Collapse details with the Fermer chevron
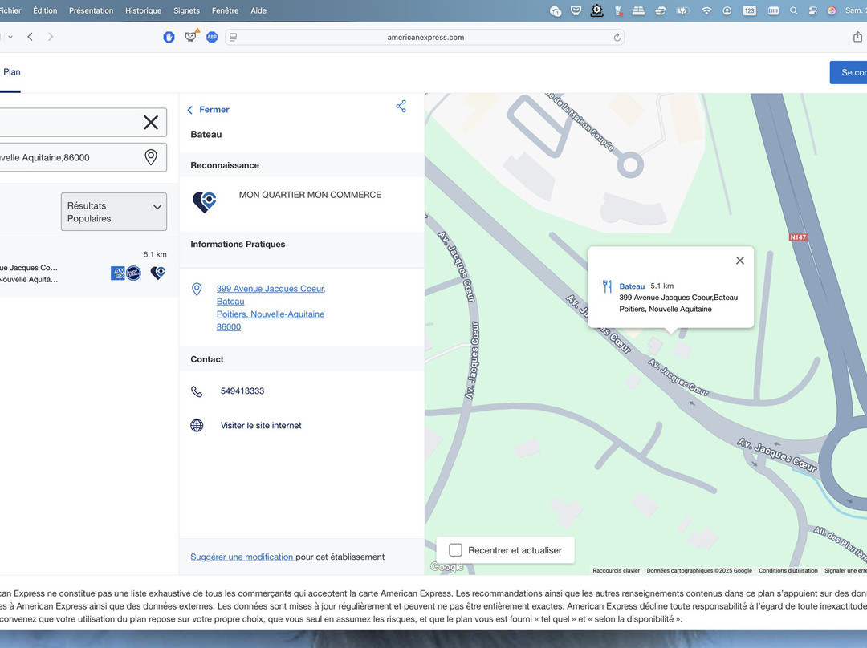Viewport: 867px width, 648px height. [190, 110]
